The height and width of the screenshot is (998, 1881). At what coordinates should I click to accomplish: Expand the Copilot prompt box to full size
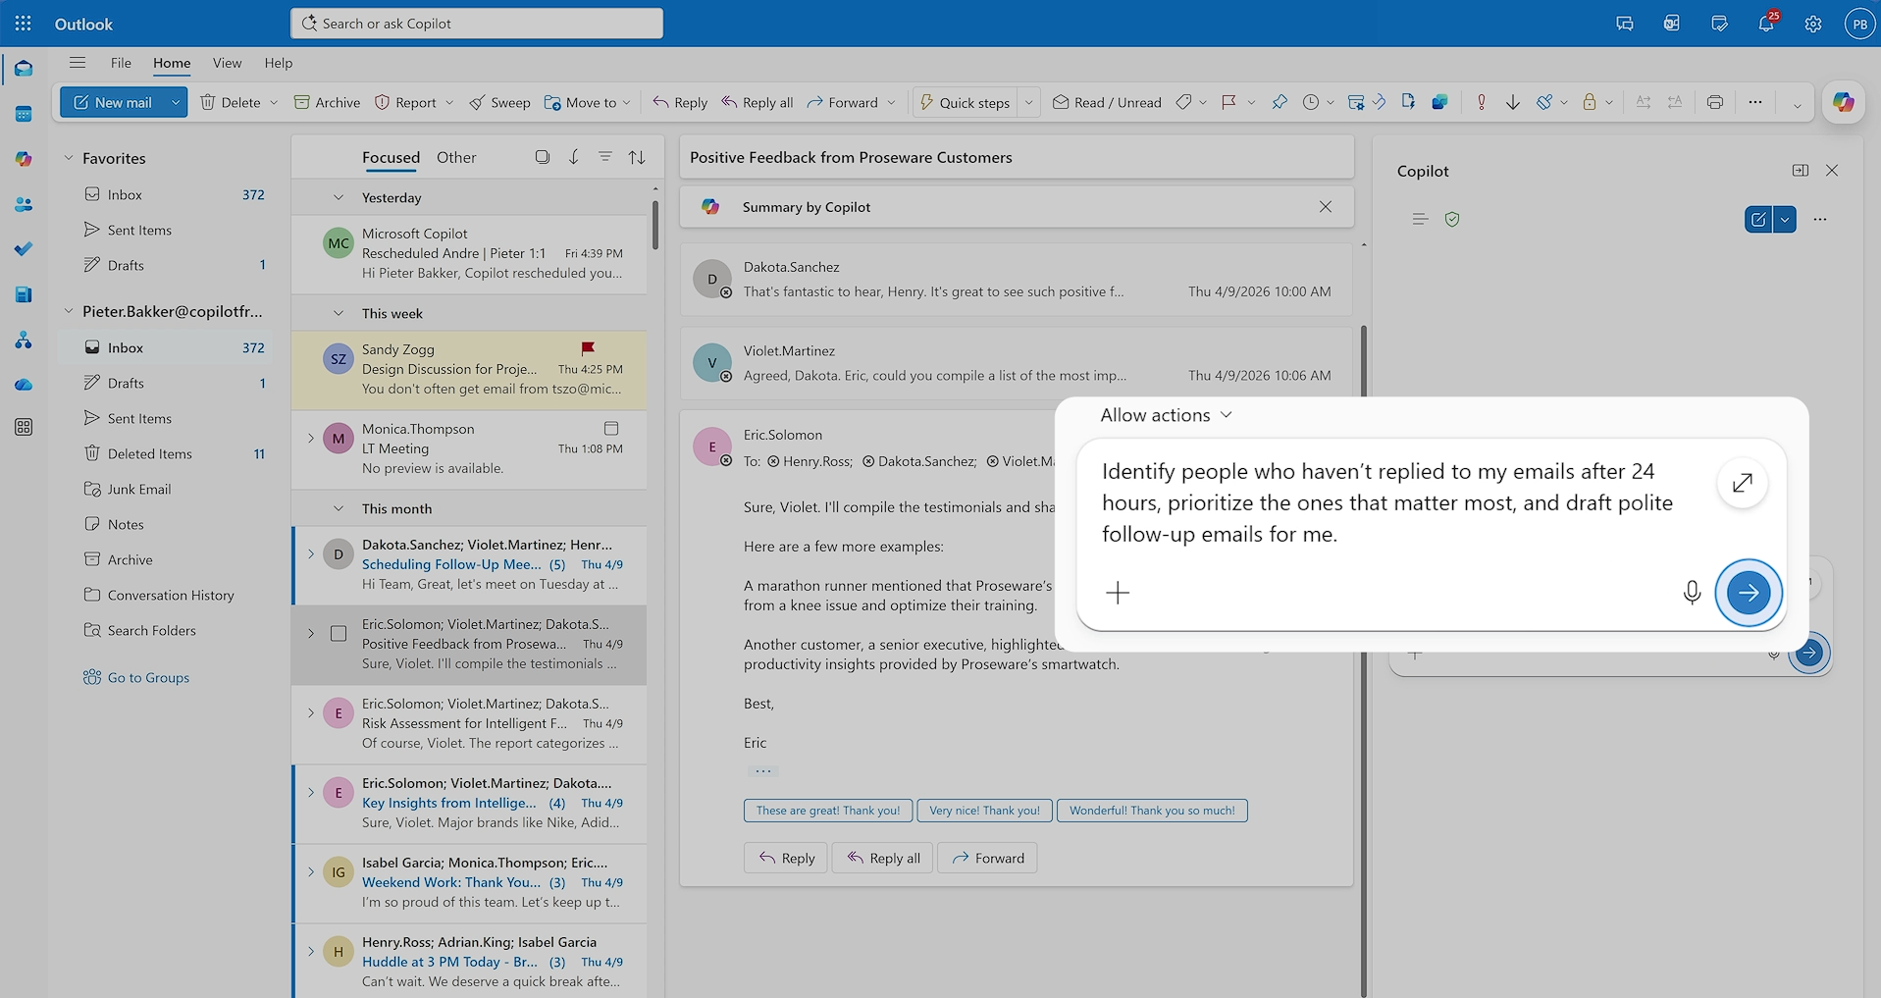[1742, 483]
